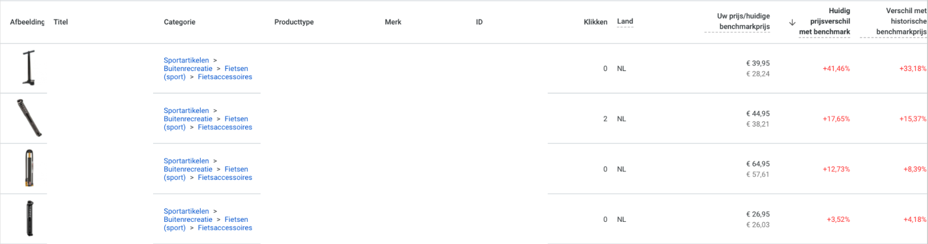Click the descending sort arrow icon
Screen dimensions: 928x244
(x=792, y=22)
